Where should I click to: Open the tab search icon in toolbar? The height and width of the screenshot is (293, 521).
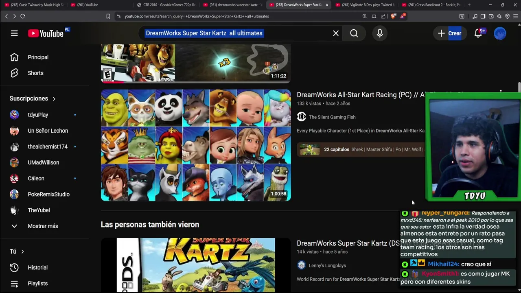coord(462,16)
